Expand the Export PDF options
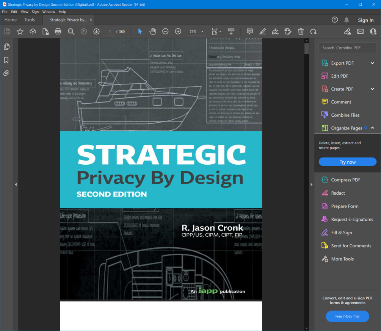Image resolution: width=381 pixels, height=331 pixels. pos(372,63)
